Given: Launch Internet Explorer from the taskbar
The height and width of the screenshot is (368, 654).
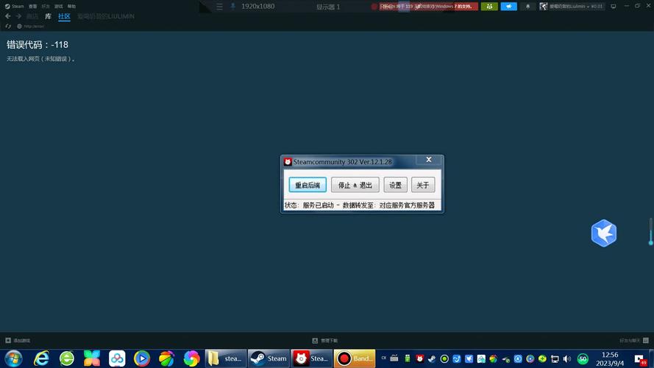Looking at the screenshot, I should point(41,358).
